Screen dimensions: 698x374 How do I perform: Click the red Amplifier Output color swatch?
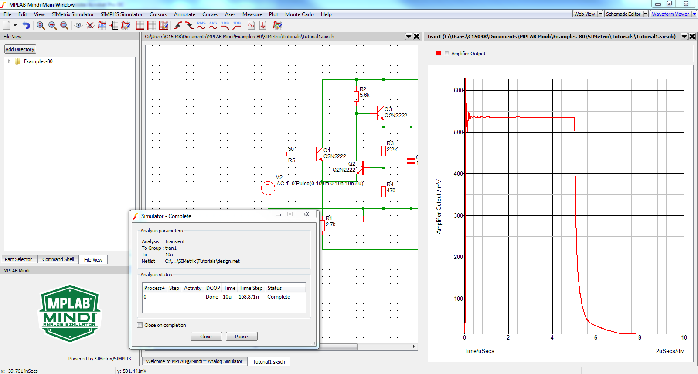pyautogui.click(x=439, y=54)
